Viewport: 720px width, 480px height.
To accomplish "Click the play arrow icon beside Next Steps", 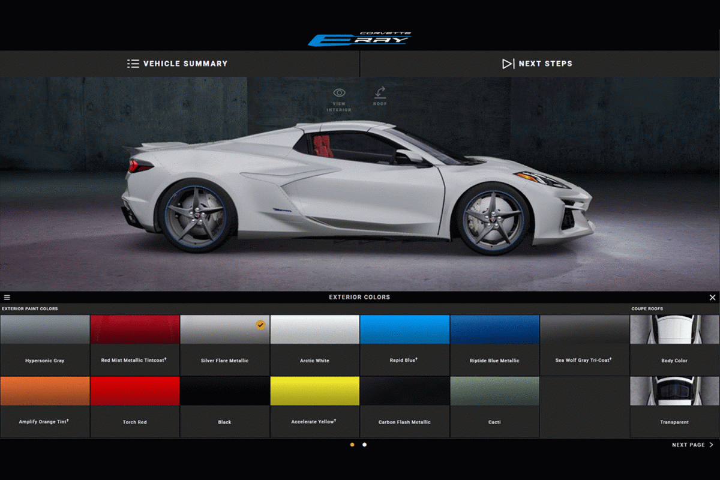I will 507,64.
